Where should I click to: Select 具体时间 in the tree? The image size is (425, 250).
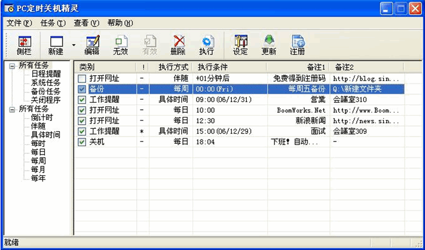pos(46,135)
